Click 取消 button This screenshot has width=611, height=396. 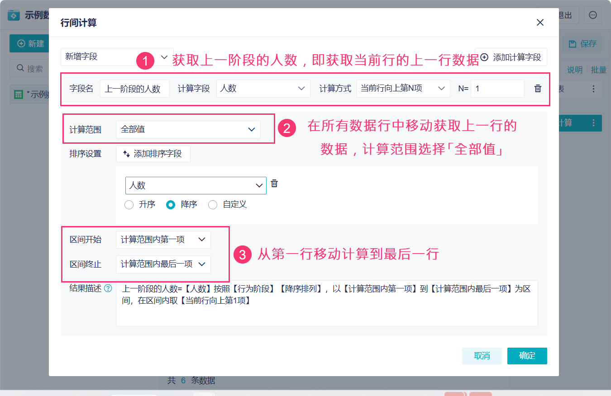[x=482, y=356]
